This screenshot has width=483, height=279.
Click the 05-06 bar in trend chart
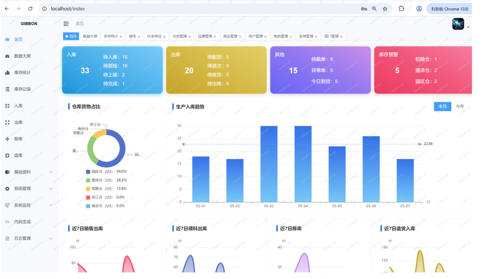[x=371, y=169]
